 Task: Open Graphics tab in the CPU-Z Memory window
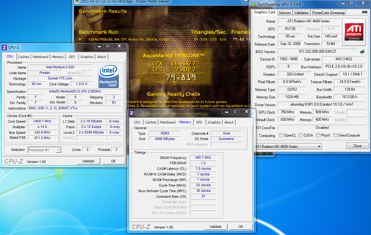(x=214, y=122)
